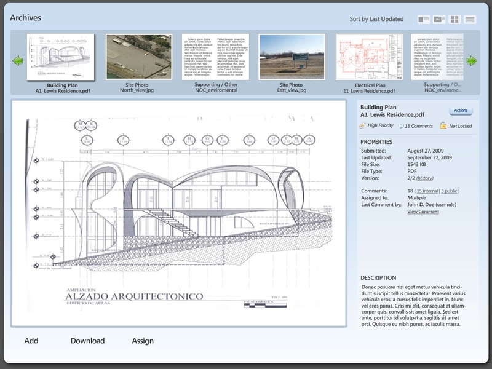Open the version history link
The image size is (492, 369).
click(x=425, y=178)
